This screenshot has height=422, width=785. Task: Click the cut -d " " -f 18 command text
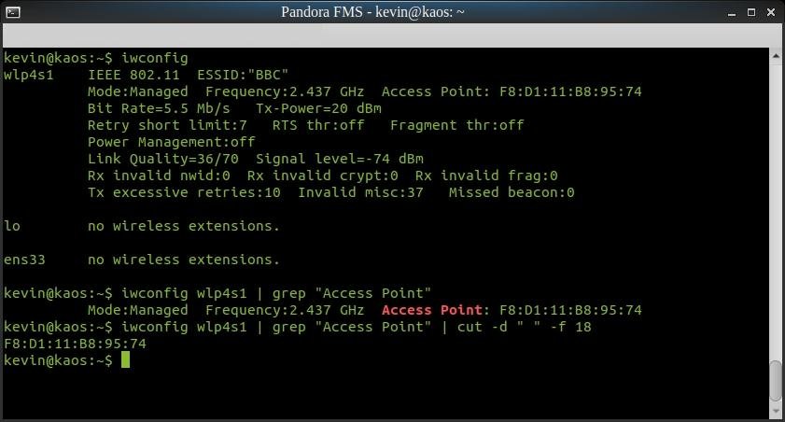pyautogui.click(x=525, y=327)
